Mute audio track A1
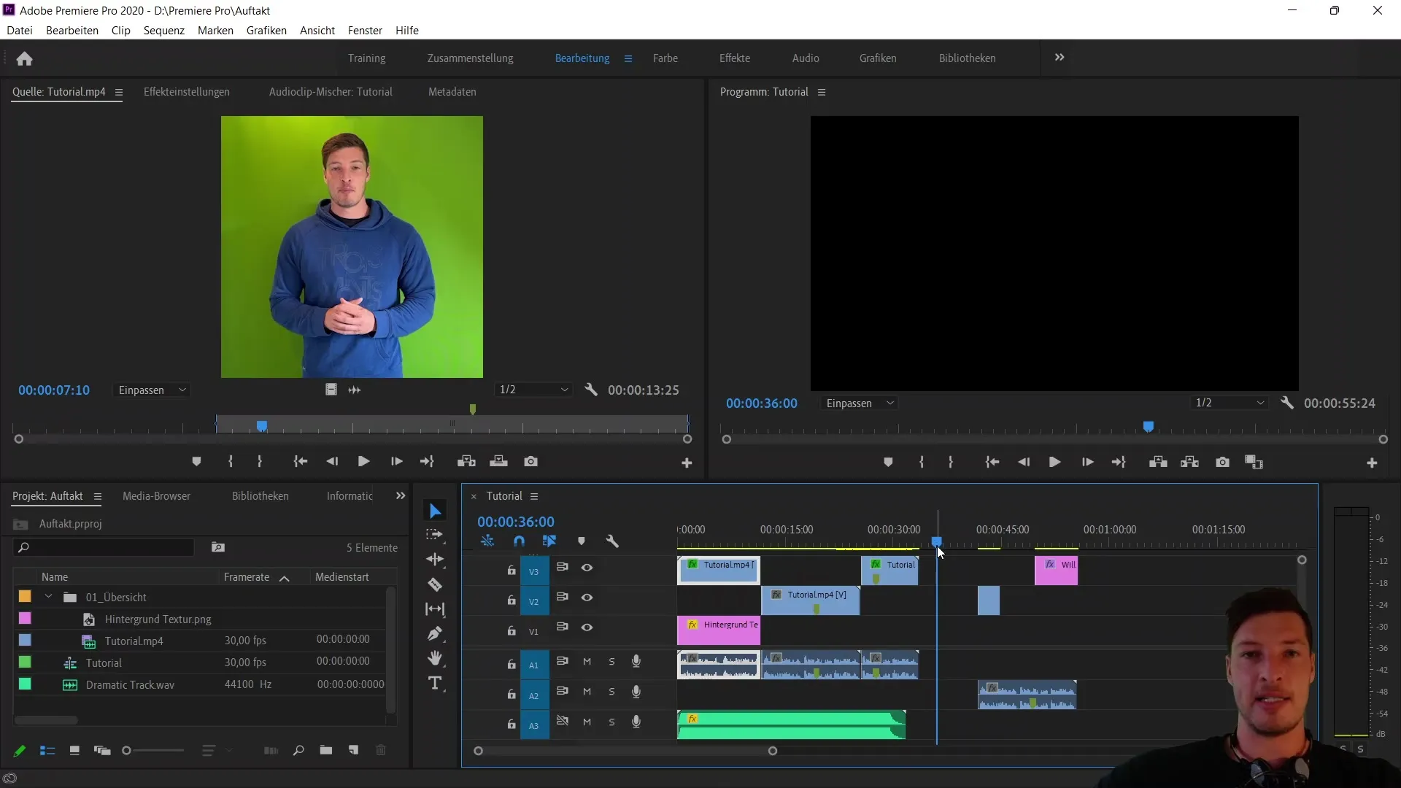Image resolution: width=1401 pixels, height=788 pixels. coord(587,662)
